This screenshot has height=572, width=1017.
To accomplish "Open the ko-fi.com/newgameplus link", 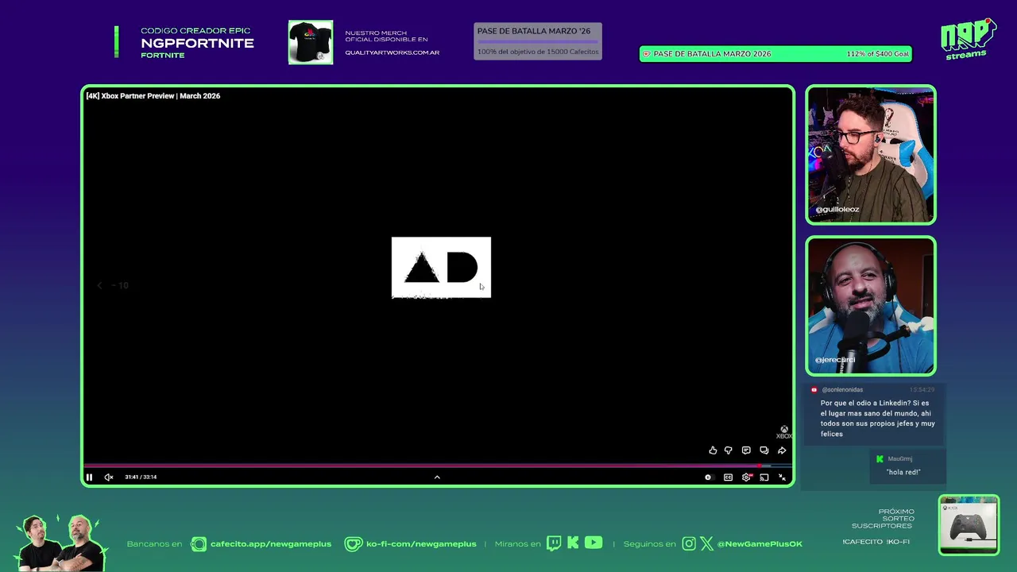I will click(421, 544).
